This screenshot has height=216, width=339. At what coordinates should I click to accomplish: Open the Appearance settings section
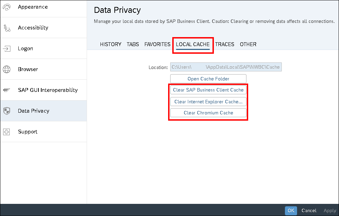click(33, 7)
